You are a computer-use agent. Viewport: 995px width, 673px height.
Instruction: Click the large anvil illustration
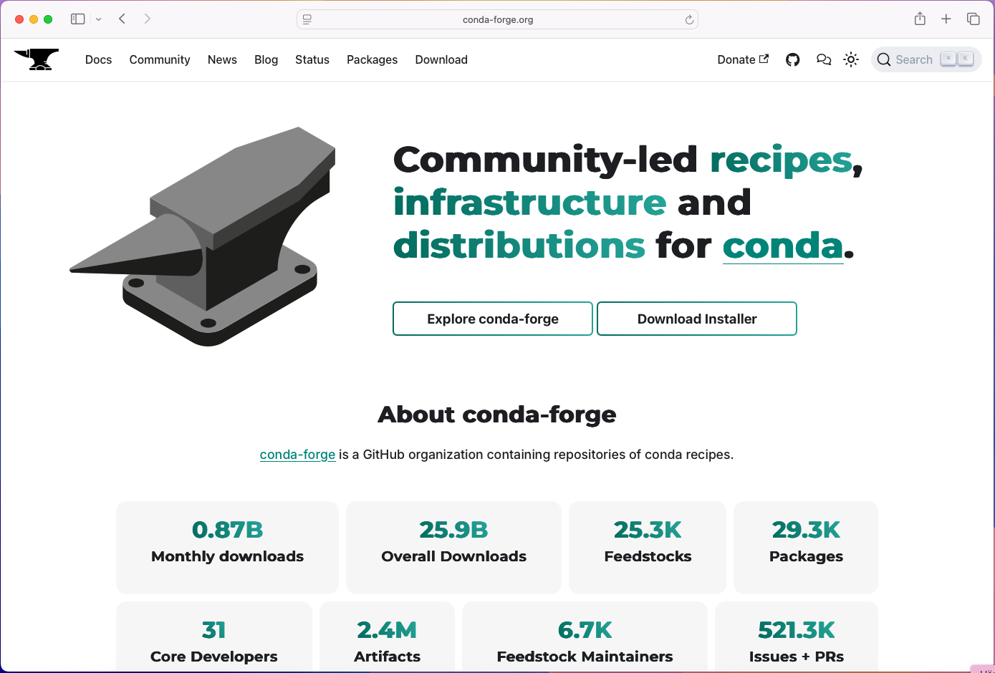203,236
